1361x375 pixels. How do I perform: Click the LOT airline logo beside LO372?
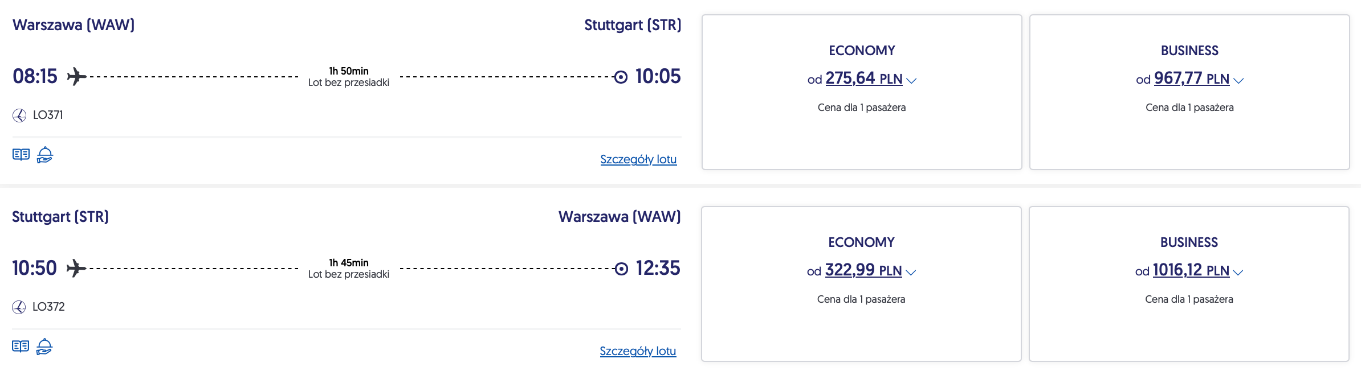pyautogui.click(x=19, y=307)
